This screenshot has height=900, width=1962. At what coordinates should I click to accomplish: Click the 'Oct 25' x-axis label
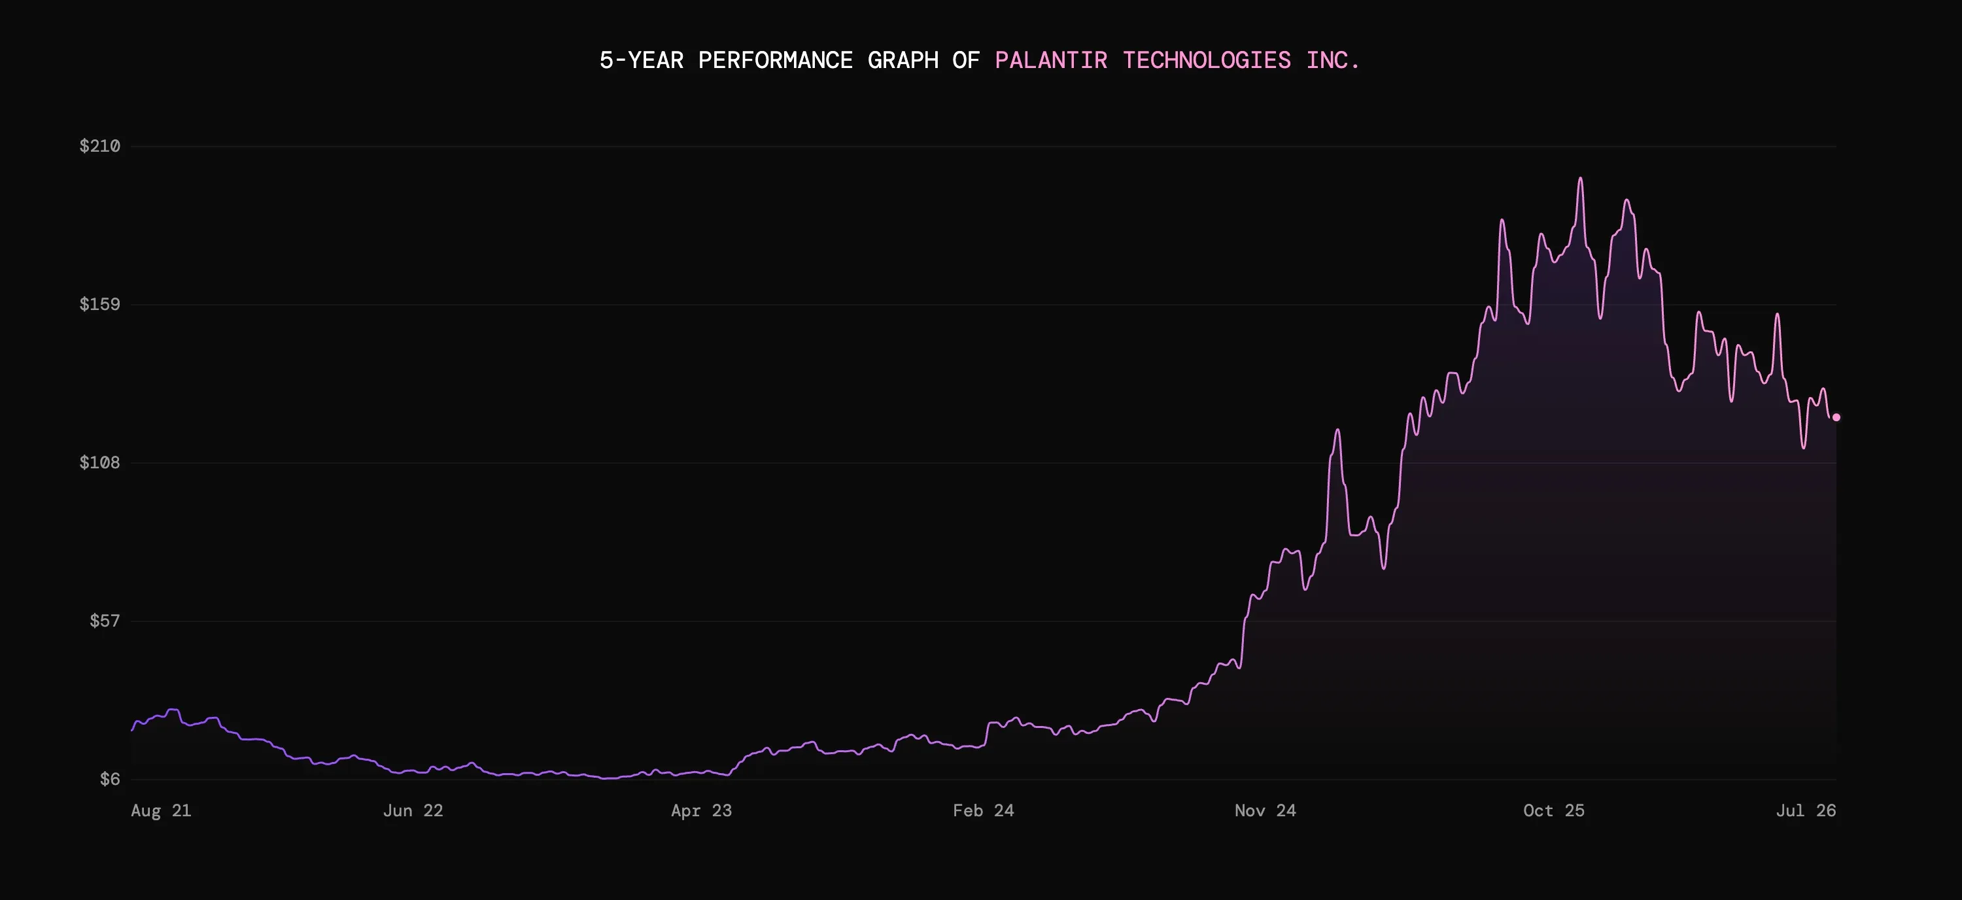click(x=1554, y=810)
